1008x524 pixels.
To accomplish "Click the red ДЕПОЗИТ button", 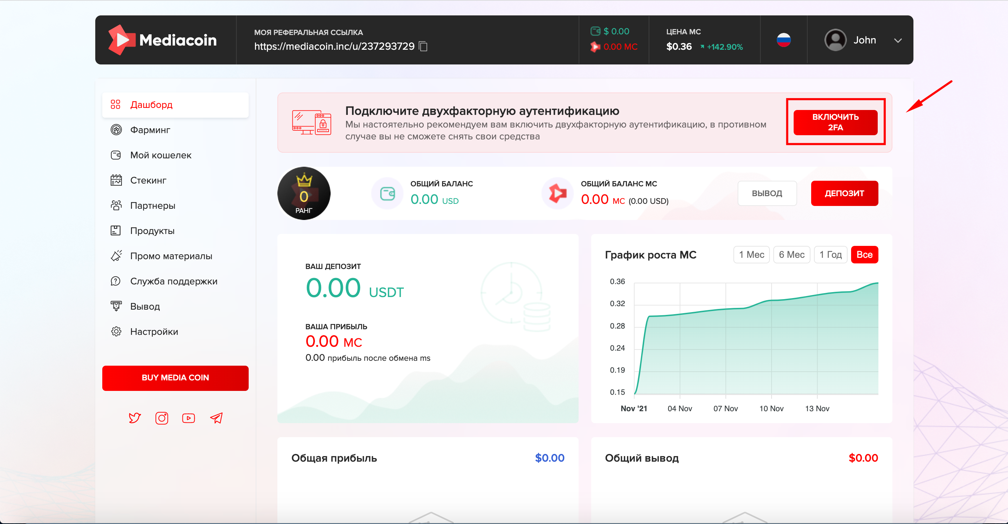I will tap(844, 193).
